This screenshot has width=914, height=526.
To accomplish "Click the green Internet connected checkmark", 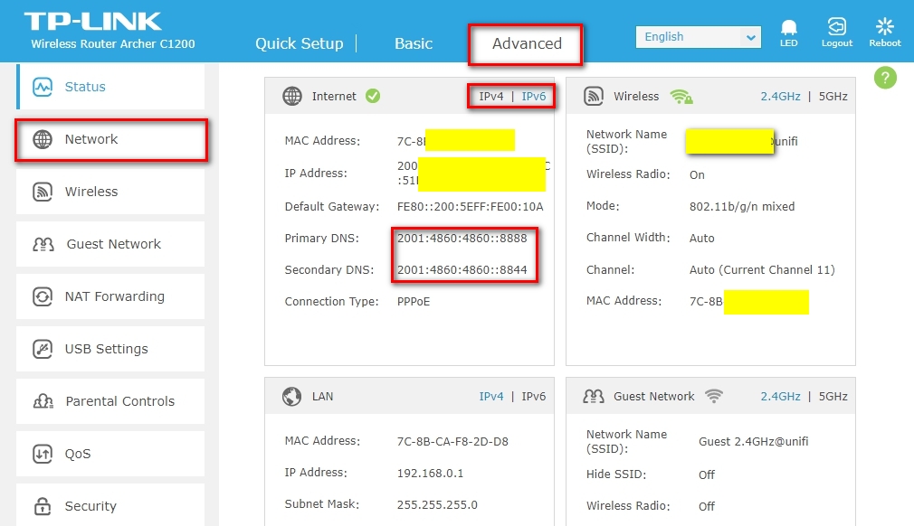I will pos(373,96).
